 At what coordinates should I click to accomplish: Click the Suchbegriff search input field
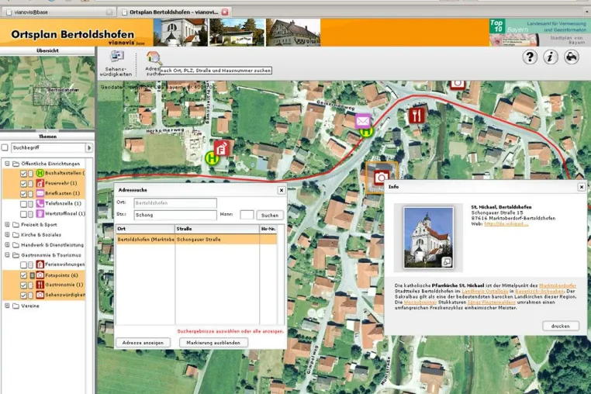click(49, 148)
